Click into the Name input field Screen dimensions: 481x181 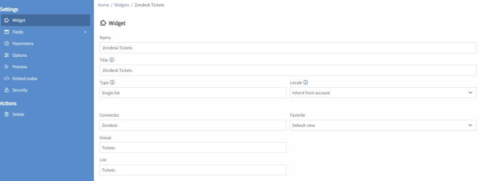[x=288, y=48]
